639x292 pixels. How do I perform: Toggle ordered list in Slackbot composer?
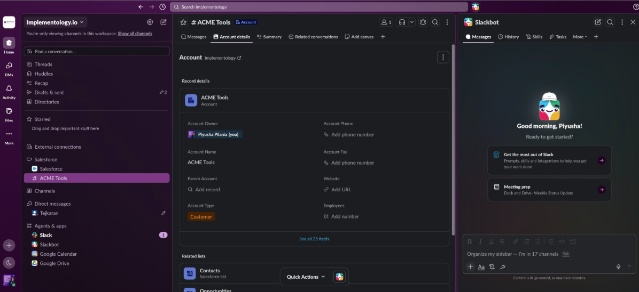[x=526, y=241]
